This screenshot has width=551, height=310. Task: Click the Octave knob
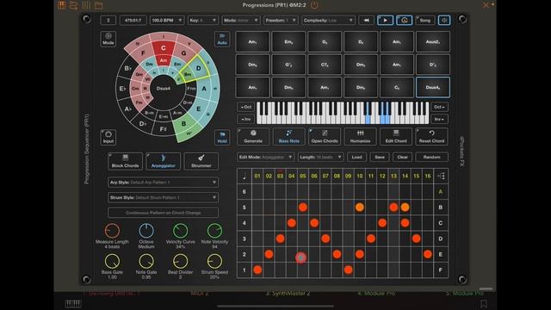click(x=146, y=231)
